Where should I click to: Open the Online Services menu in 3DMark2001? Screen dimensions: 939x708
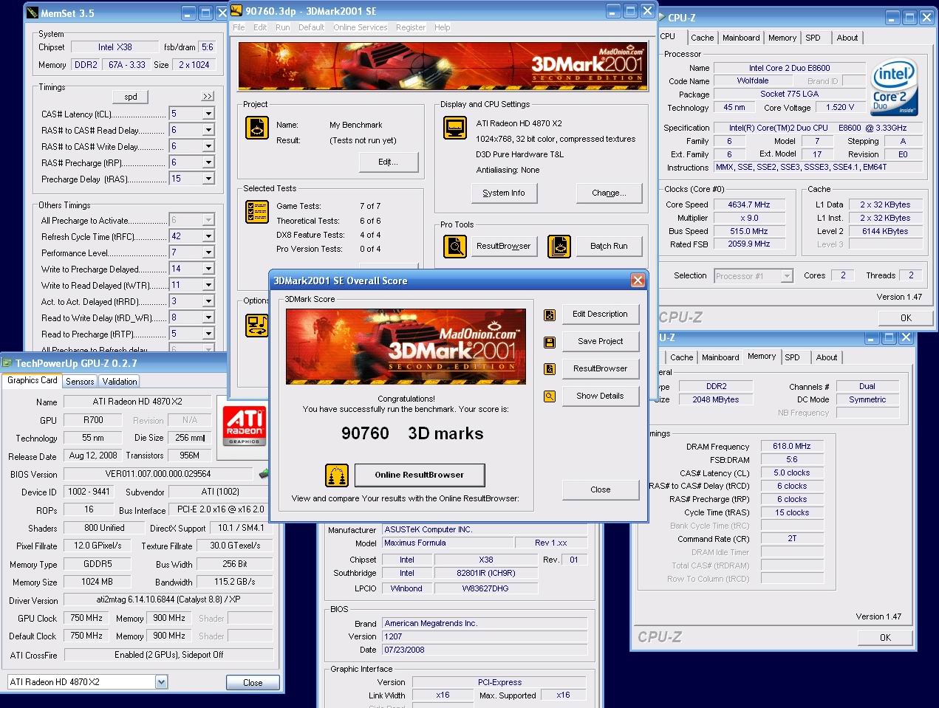(360, 27)
